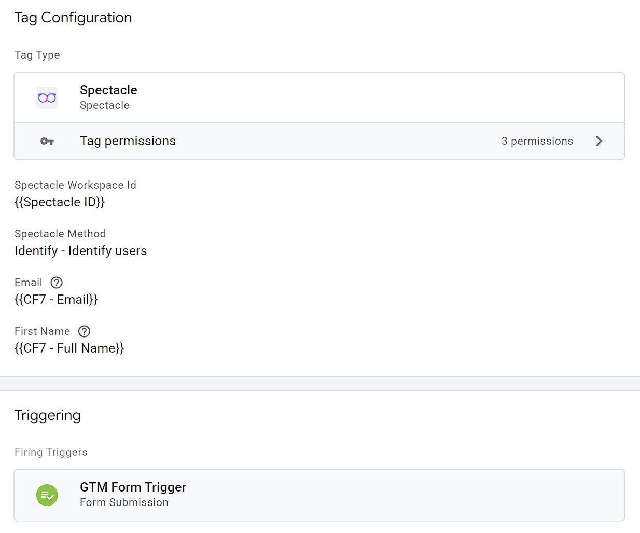Viewport: 640px width, 533px height.
Task: Click the Identify - Identify users method value
Action: 81,251
